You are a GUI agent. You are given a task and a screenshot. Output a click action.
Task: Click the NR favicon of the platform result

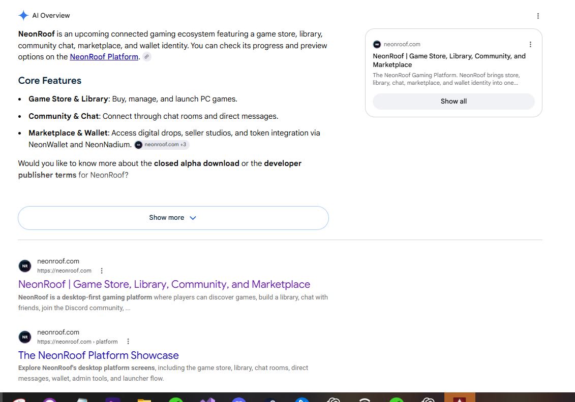point(25,337)
